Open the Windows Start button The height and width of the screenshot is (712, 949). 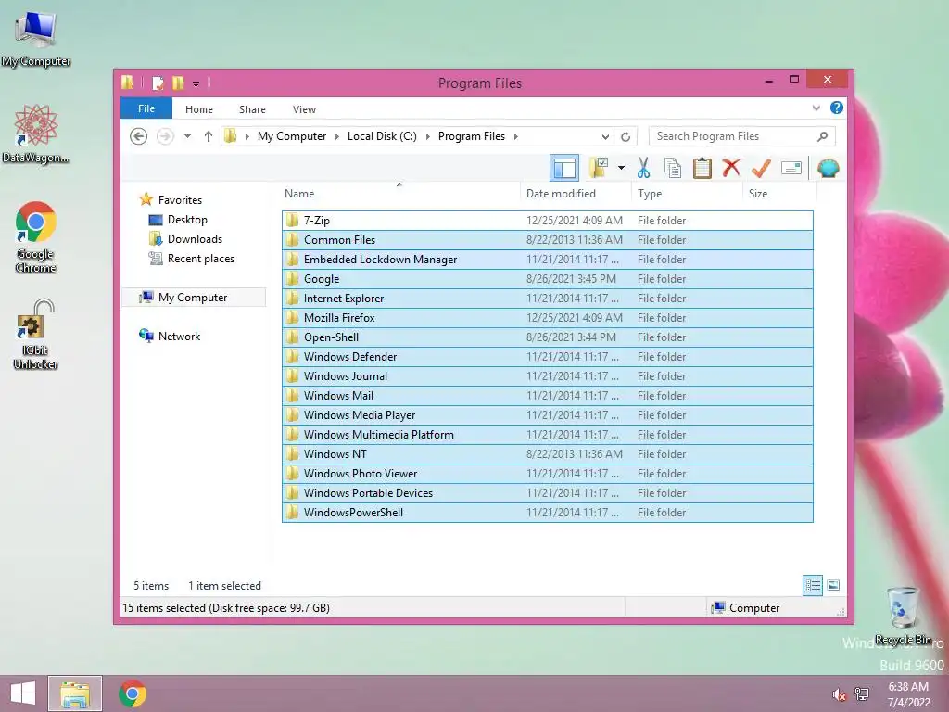[x=23, y=693]
